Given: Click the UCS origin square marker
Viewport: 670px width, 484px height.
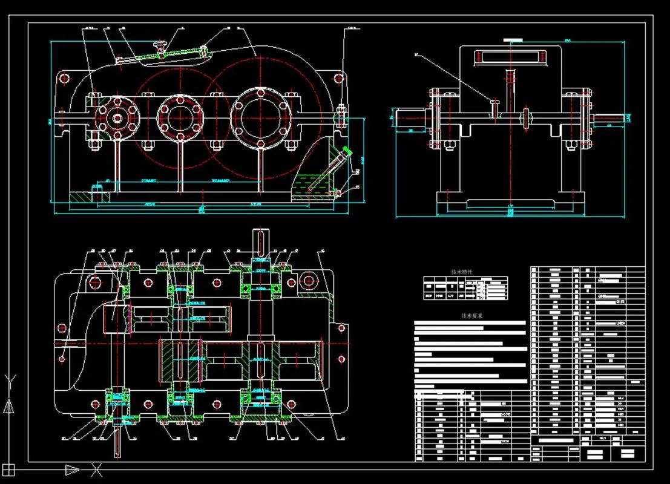Looking at the screenshot, I should pos(8,469).
